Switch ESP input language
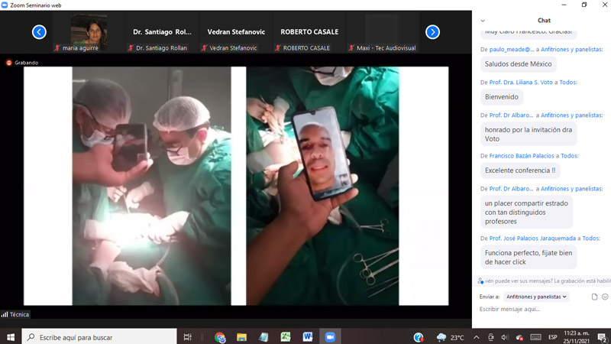 click(x=552, y=337)
